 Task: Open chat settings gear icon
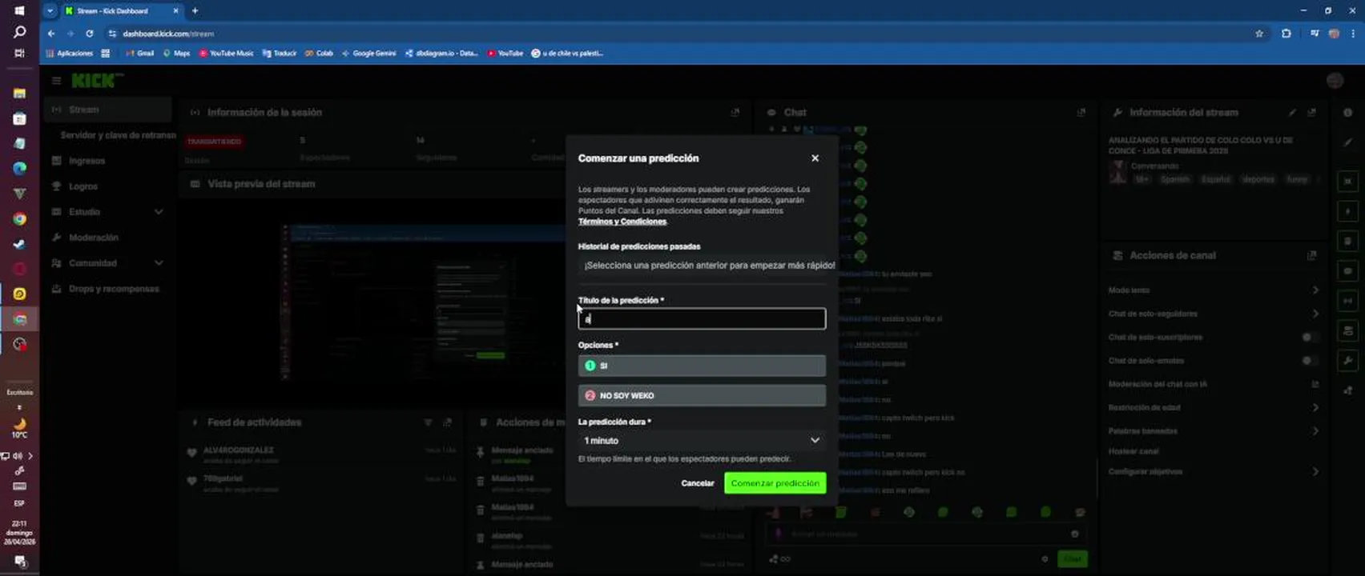coord(1045,559)
